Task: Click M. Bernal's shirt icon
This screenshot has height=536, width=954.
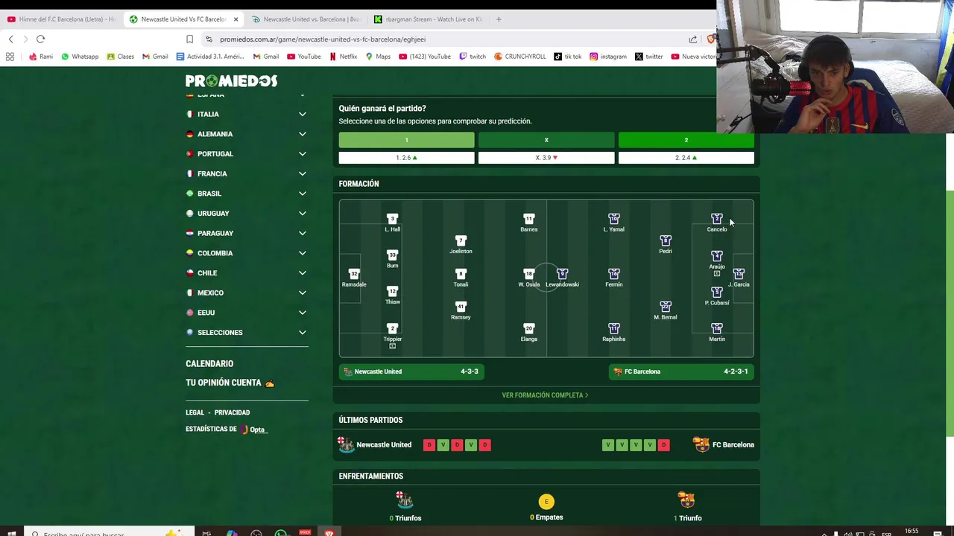Action: (665, 307)
